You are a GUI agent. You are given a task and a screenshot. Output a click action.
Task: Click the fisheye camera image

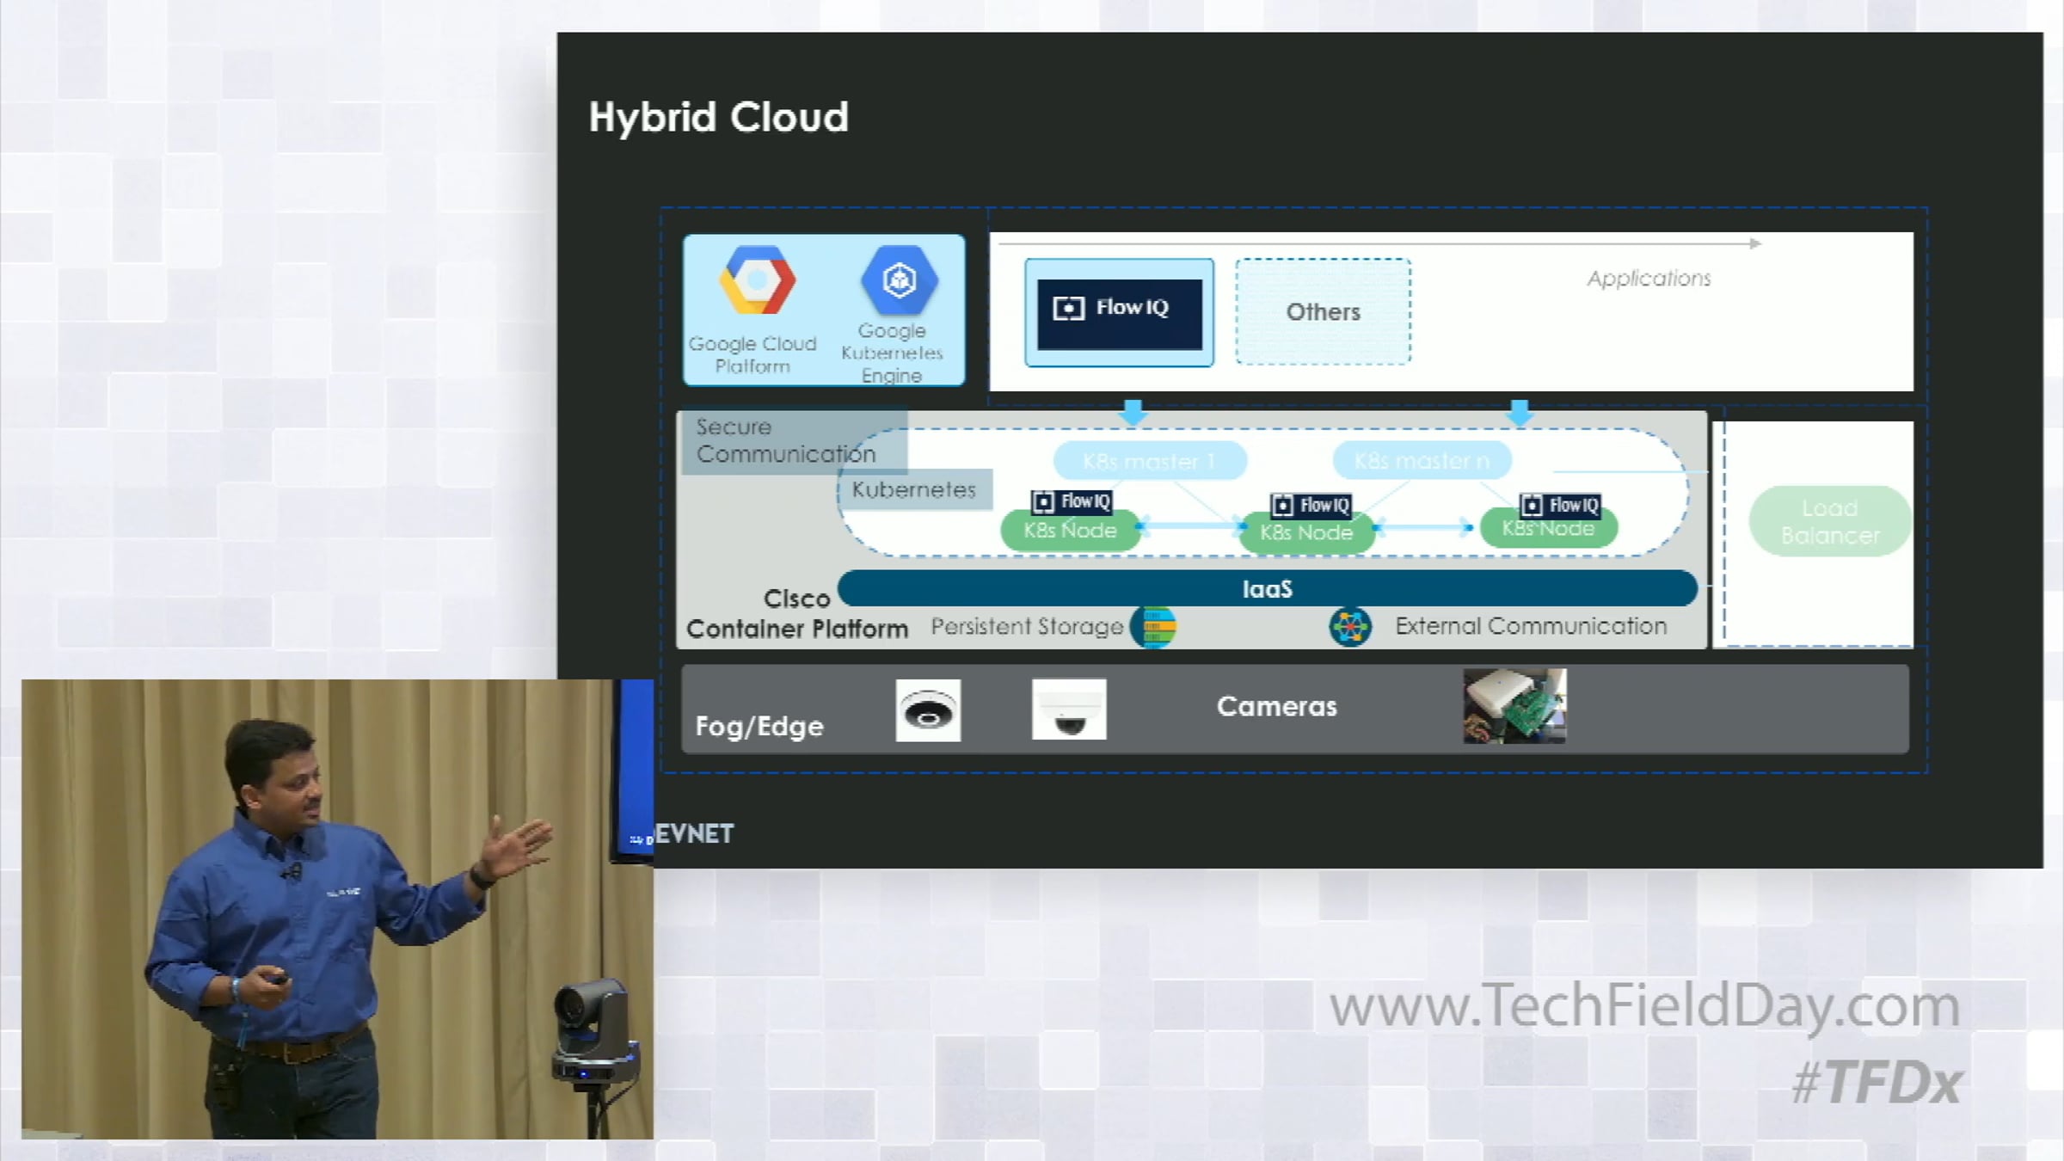pyautogui.click(x=928, y=710)
